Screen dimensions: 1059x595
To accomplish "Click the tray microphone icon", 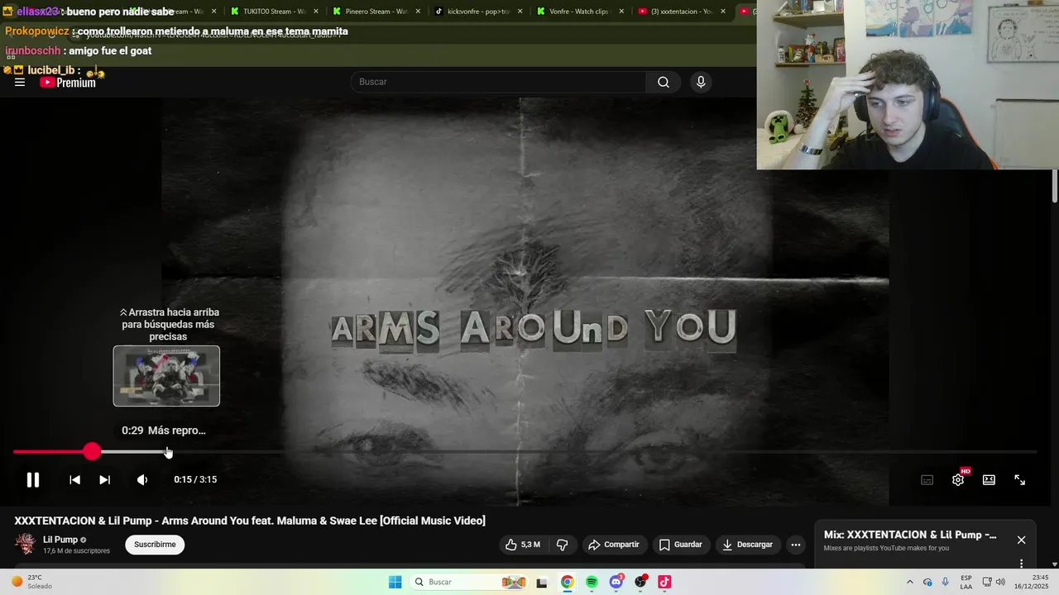I will [946, 582].
